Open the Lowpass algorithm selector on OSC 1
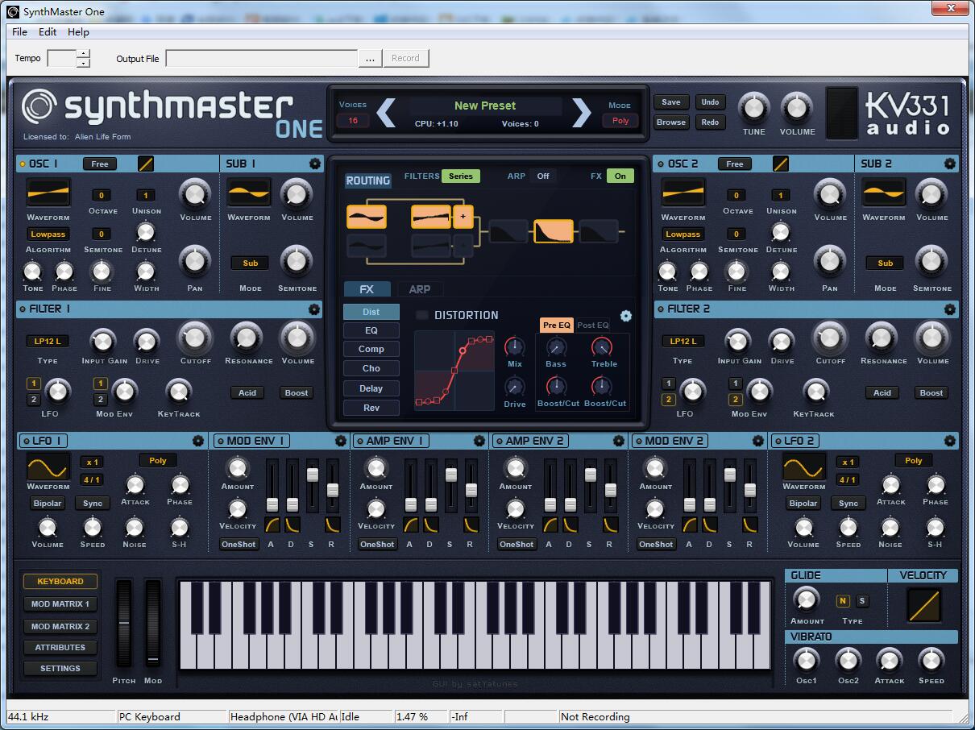This screenshot has height=730, width=975. (48, 234)
